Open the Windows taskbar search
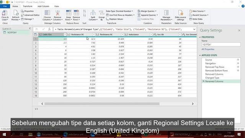 pyautogui.click(x=13, y=135)
